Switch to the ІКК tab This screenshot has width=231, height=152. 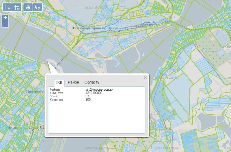(x=59, y=82)
